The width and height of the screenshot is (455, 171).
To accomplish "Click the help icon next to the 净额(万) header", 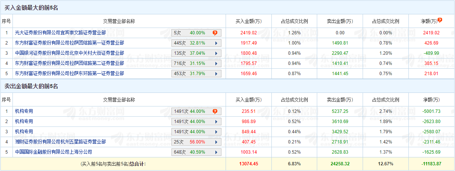I will (x=439, y=20).
